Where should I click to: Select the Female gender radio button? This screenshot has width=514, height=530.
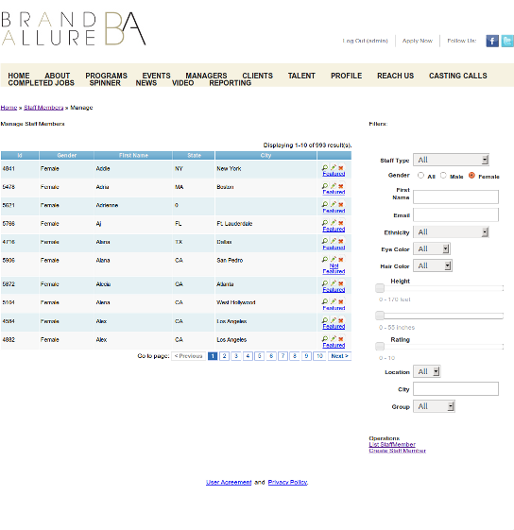[x=471, y=175]
